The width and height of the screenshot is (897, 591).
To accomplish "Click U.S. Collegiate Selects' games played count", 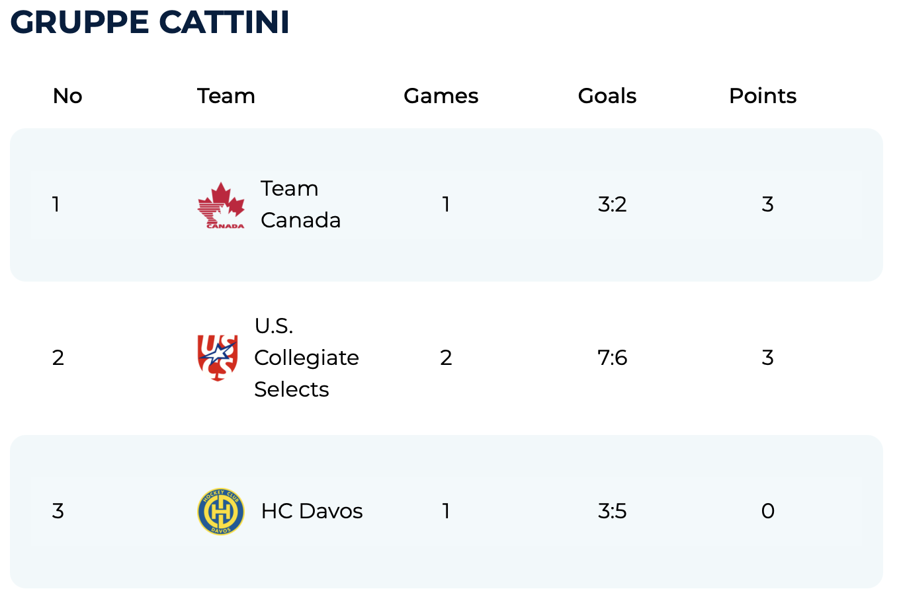I will tap(446, 358).
